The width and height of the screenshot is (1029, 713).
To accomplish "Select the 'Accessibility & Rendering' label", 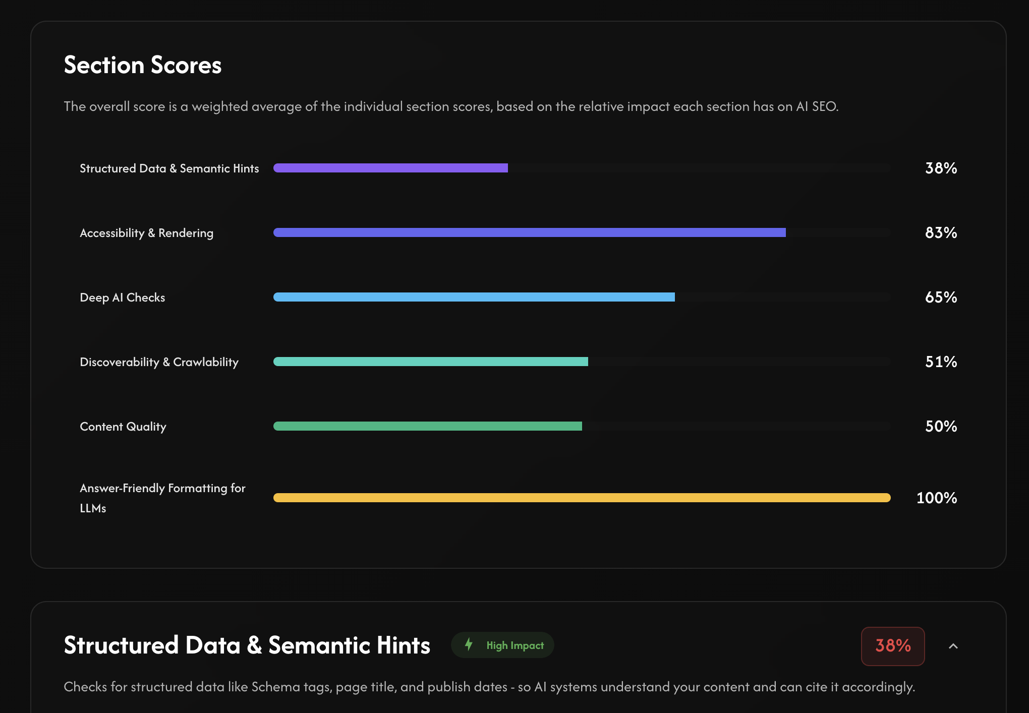I will (x=147, y=233).
